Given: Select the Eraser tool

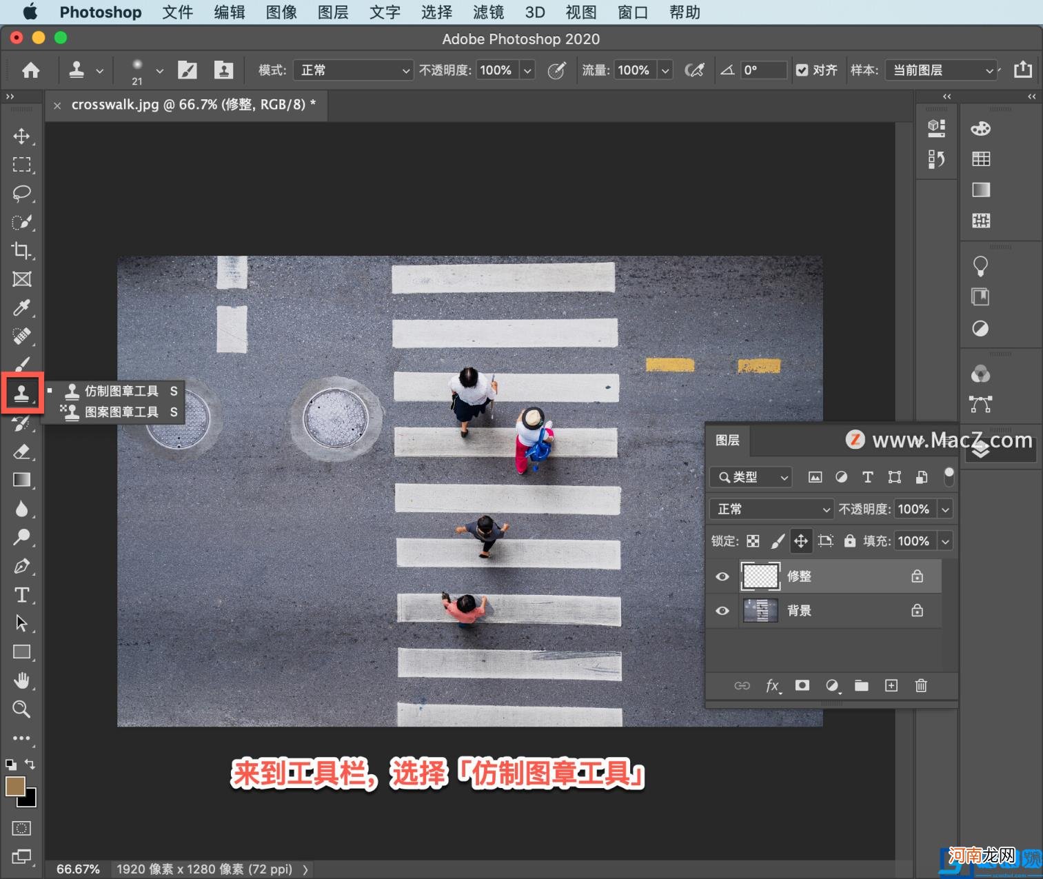Looking at the screenshot, I should [x=21, y=452].
